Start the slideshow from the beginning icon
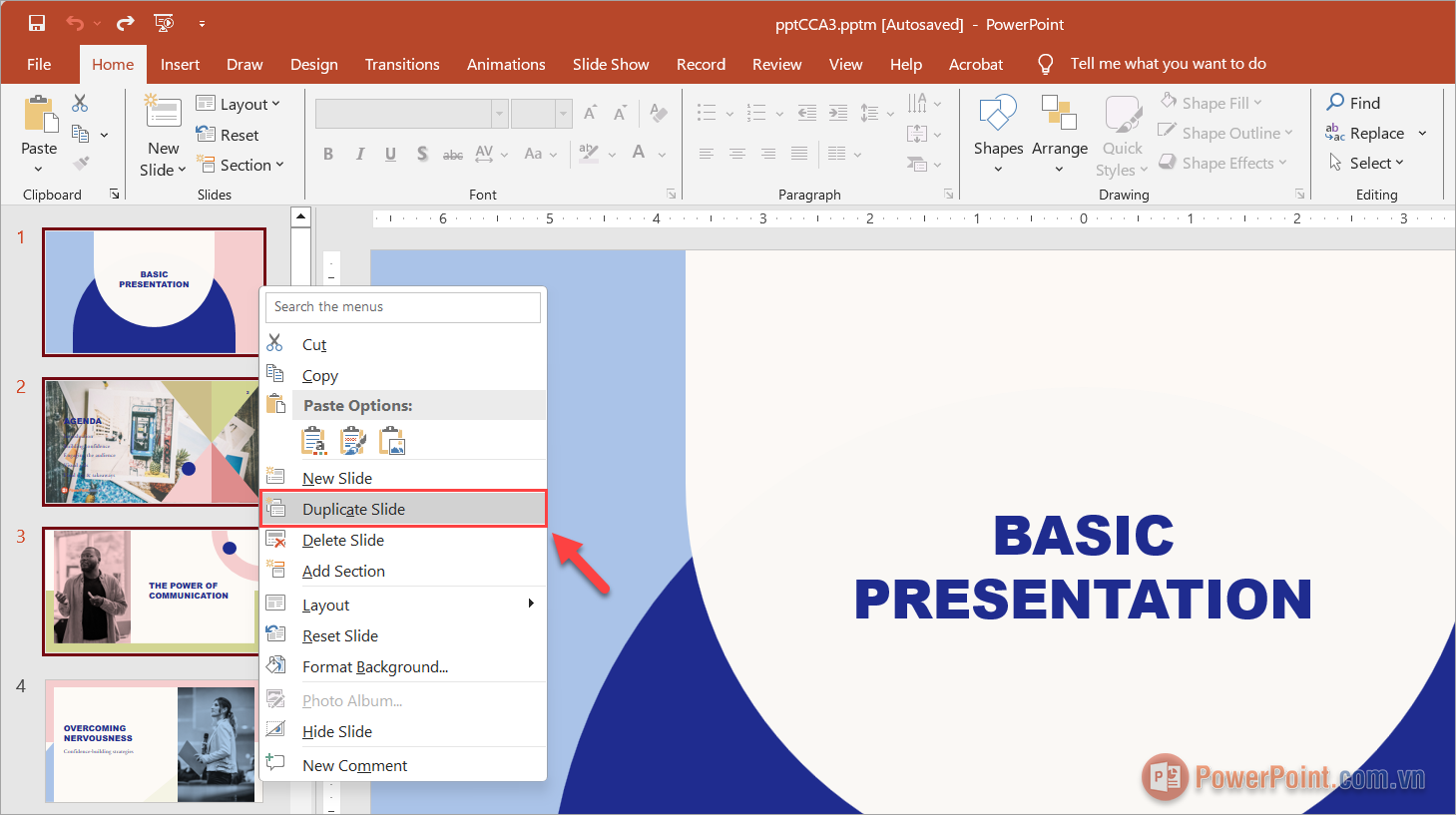1456x815 pixels. click(164, 23)
